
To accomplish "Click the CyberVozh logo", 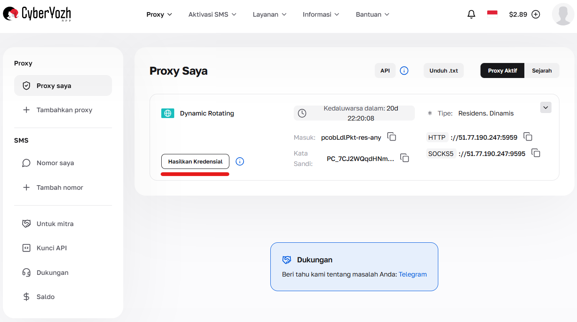I will pyautogui.click(x=36, y=14).
